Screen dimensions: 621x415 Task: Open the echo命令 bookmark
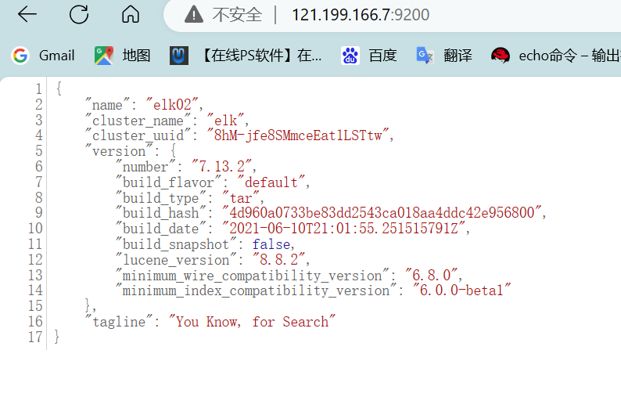[569, 56]
